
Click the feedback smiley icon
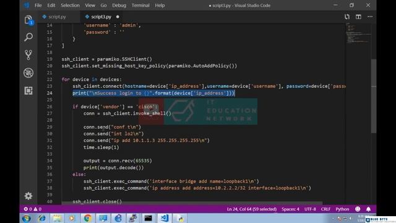[358, 209]
